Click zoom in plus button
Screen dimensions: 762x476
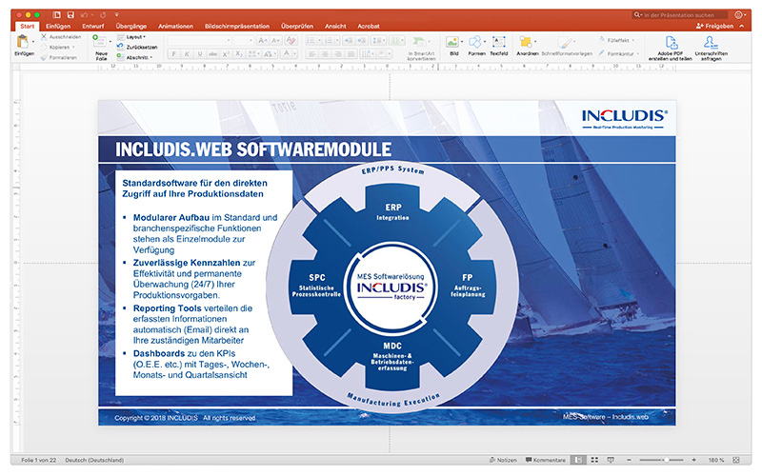[x=694, y=460]
